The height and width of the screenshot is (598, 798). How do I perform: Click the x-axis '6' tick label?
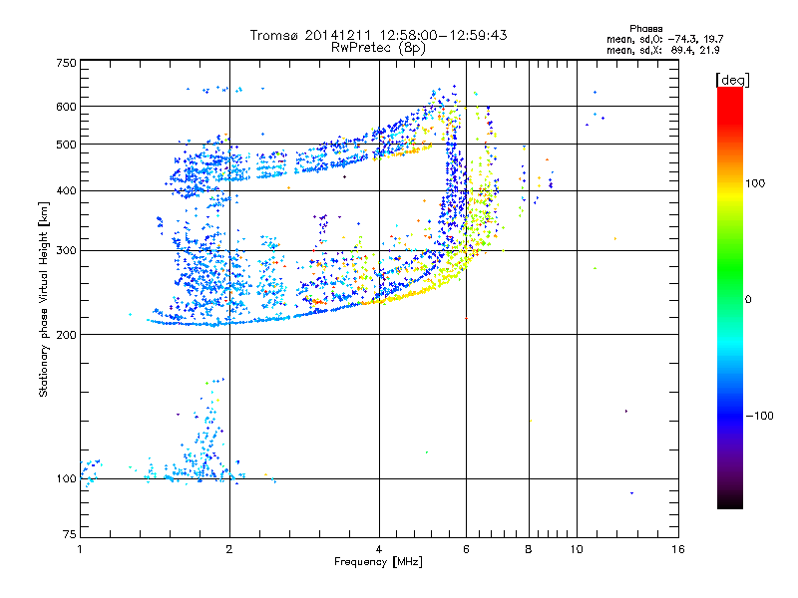(x=466, y=549)
